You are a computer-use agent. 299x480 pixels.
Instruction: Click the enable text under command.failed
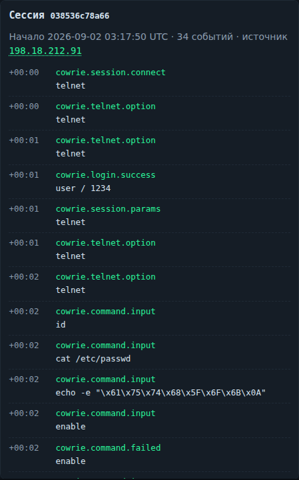(x=71, y=461)
